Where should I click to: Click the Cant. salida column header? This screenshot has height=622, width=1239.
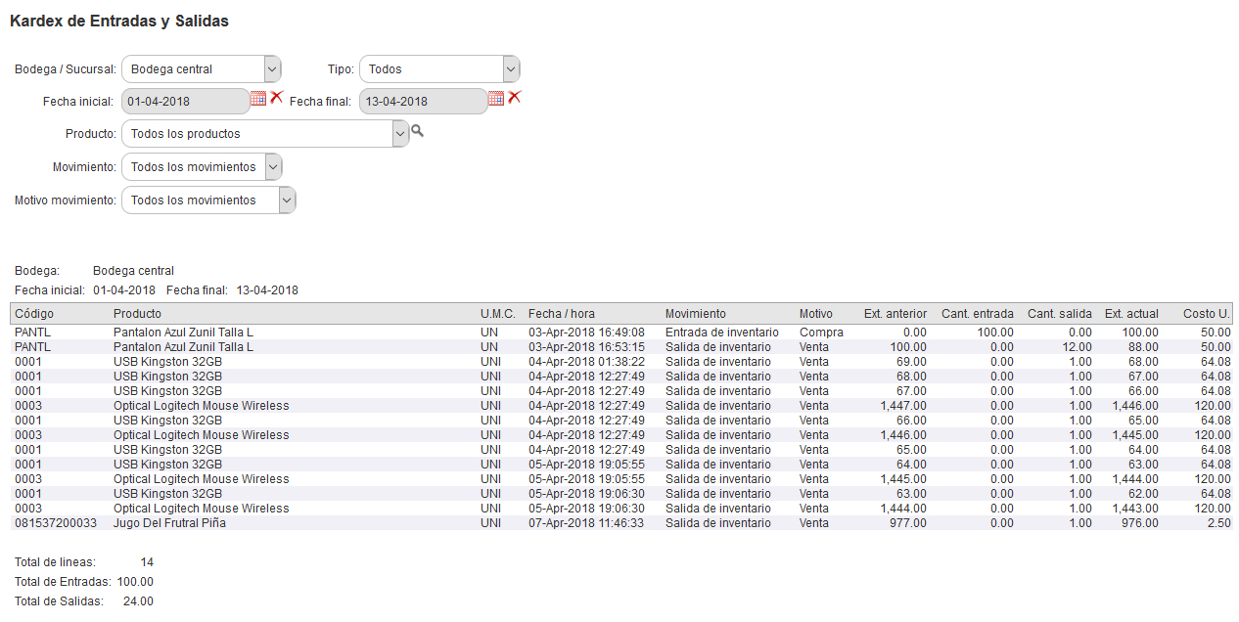(1059, 314)
